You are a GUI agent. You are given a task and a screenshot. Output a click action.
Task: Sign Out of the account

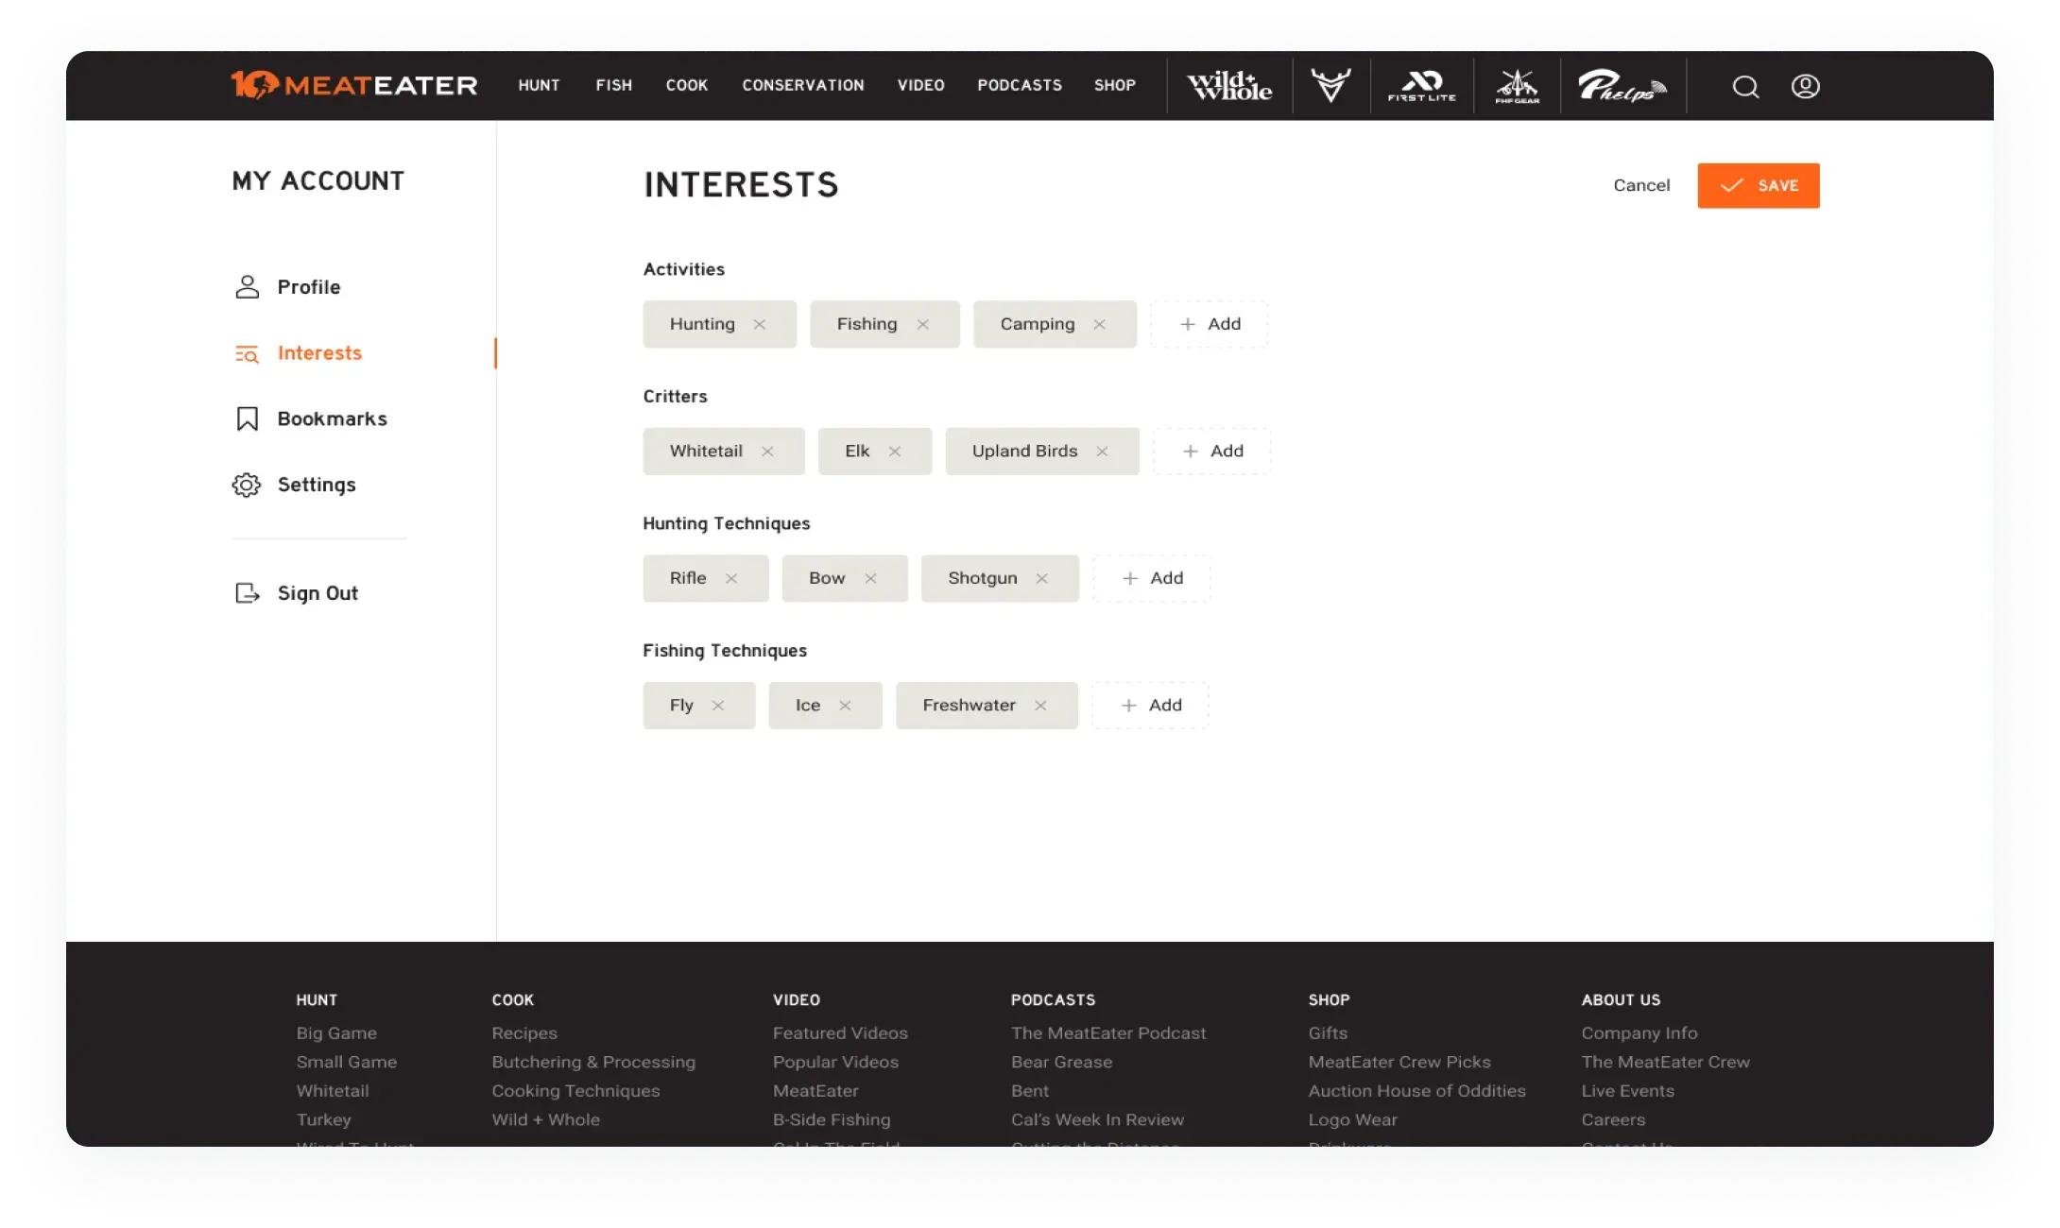click(317, 593)
